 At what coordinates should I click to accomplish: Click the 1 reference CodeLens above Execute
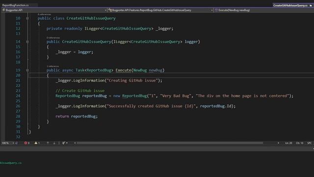(52, 66)
